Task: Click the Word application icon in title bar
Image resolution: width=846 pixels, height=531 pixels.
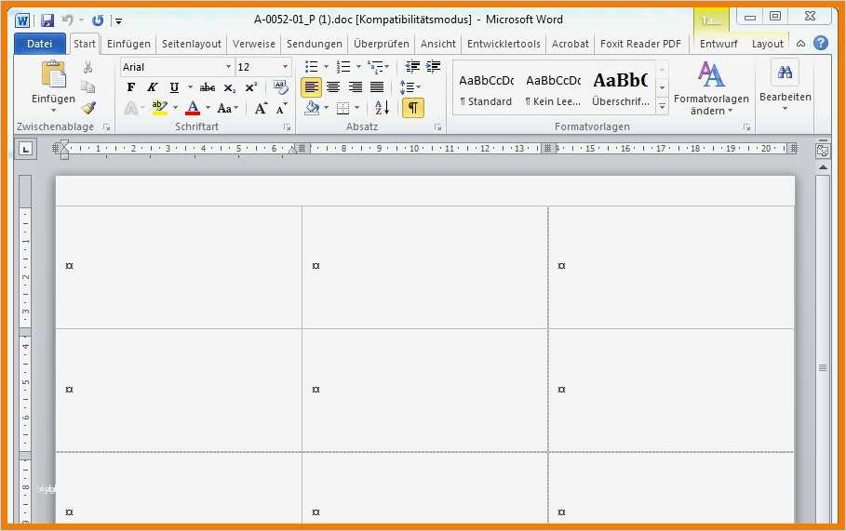Action: click(22, 20)
